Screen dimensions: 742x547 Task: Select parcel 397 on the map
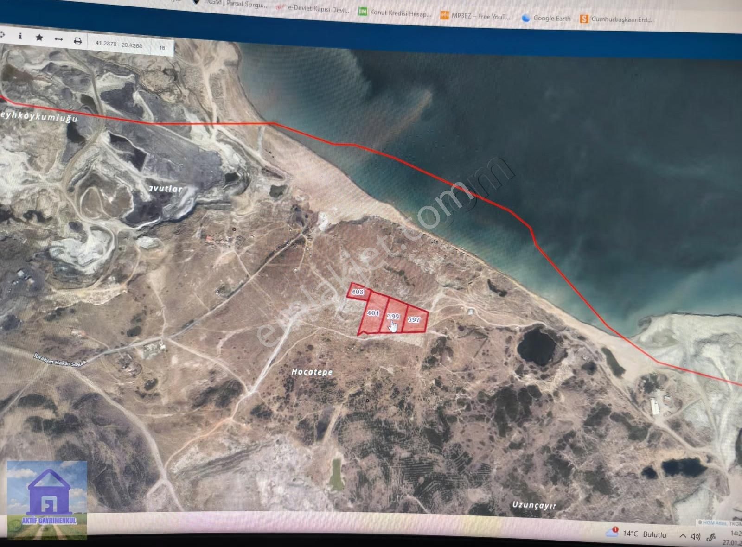(x=414, y=320)
